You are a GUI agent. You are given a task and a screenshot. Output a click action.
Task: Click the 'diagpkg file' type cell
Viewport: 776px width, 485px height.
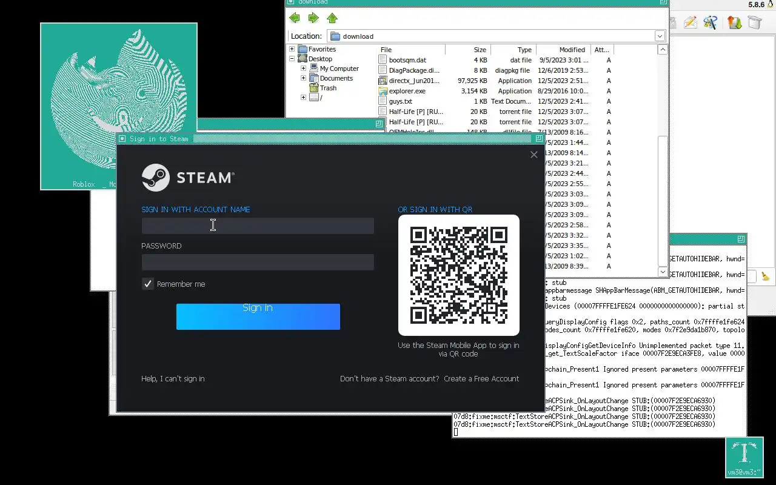coord(512,70)
